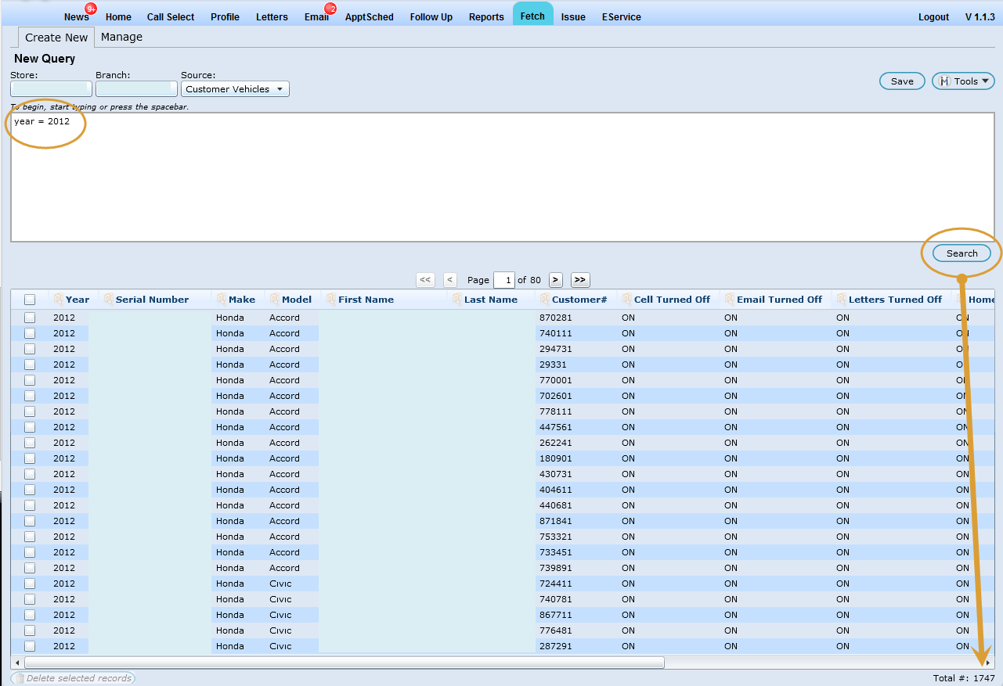1003x686 pixels.
Task: Click the Model column header icon
Action: coord(275,299)
